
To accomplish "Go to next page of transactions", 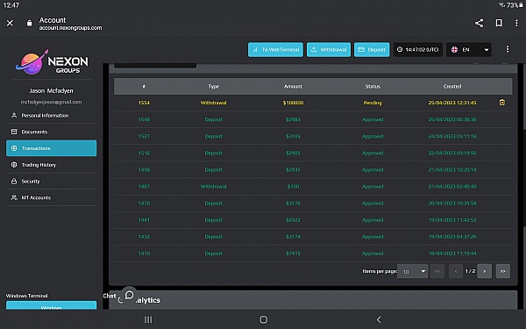I will 484,271.
